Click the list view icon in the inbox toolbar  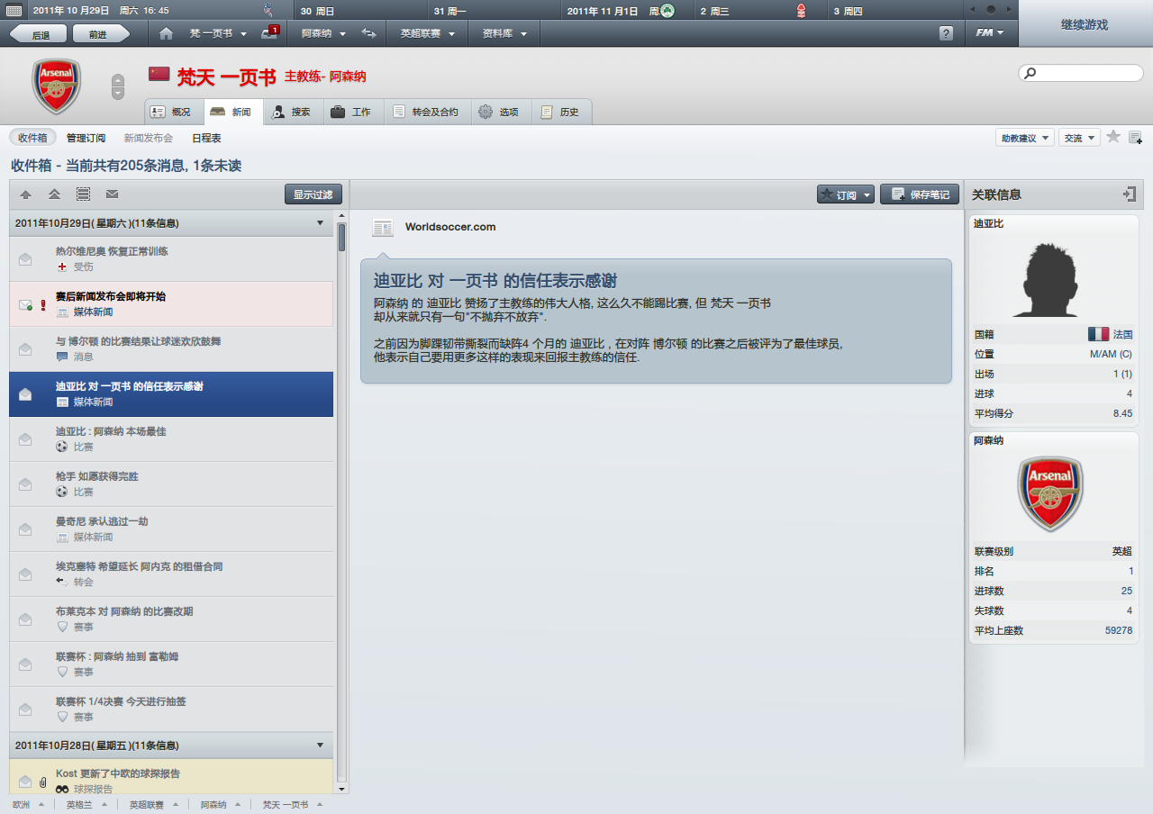click(x=84, y=194)
